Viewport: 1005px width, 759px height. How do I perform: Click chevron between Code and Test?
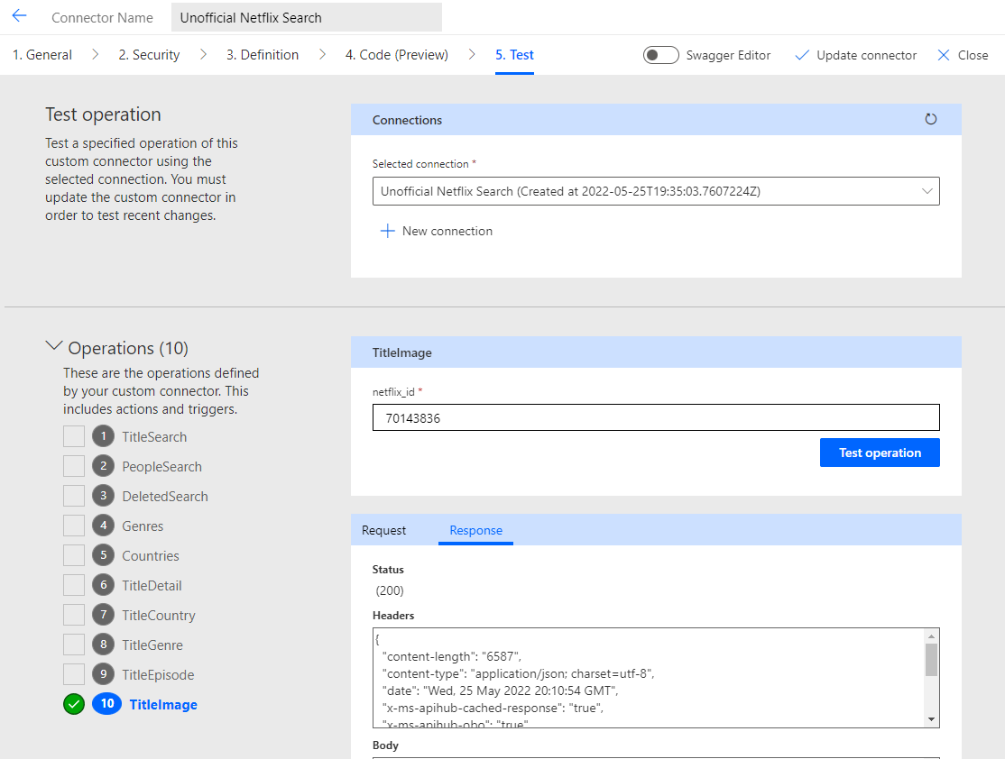click(x=472, y=54)
